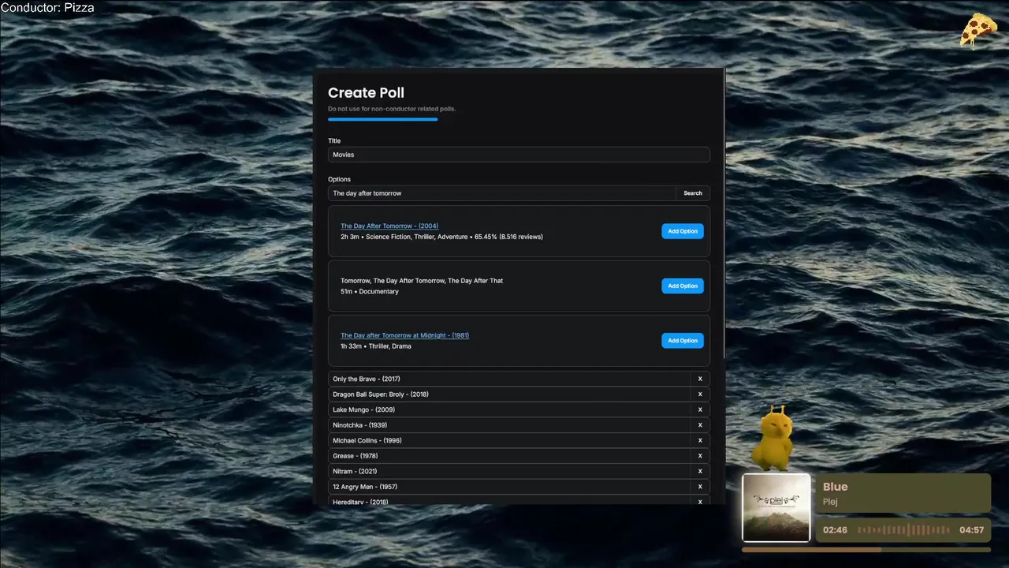This screenshot has height=568, width=1009.
Task: Add The Day After Tomorrow (2004) as option
Action: [683, 231]
